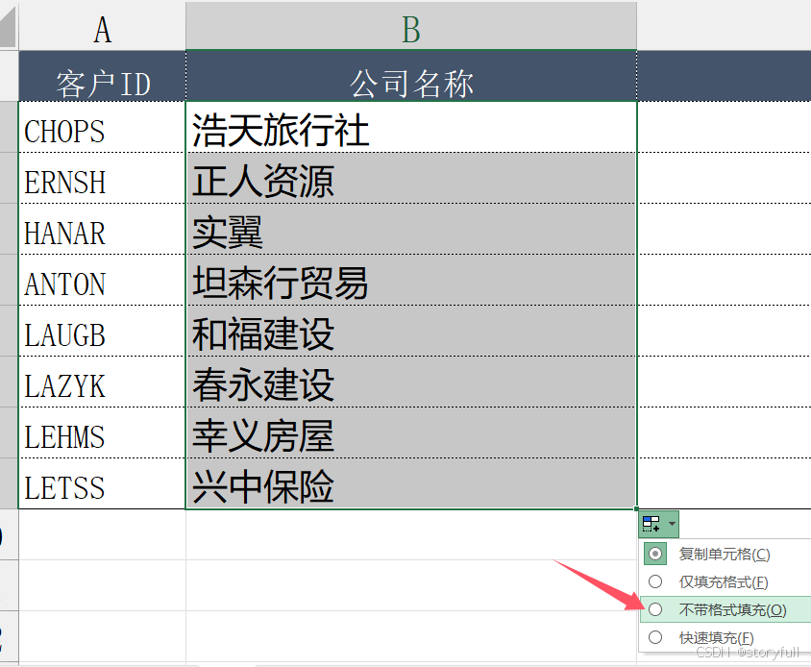Click the cell 浩天旅行社
The width and height of the screenshot is (811, 667).
click(x=411, y=127)
